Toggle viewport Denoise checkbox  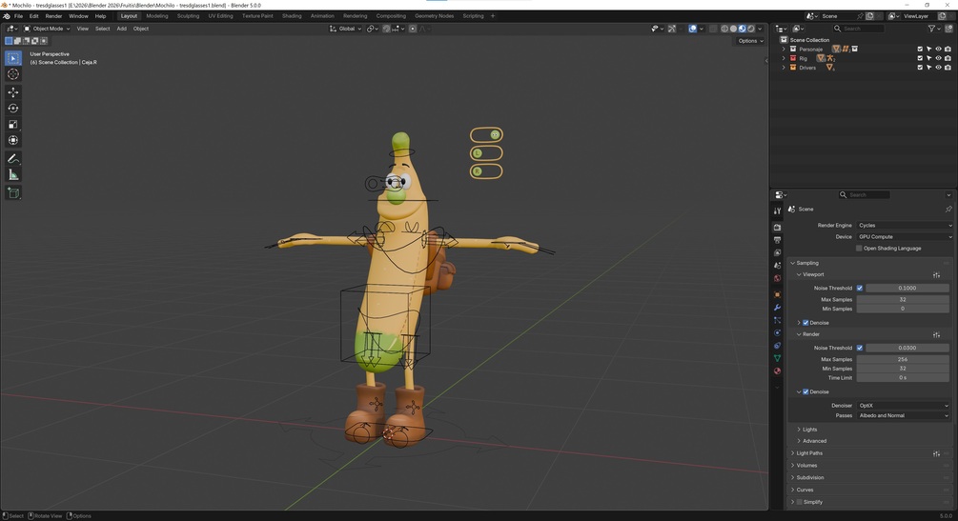805,323
